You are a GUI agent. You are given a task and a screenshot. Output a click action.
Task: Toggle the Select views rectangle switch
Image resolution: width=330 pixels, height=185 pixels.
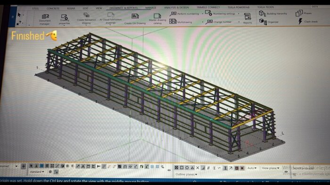click(x=88, y=166)
